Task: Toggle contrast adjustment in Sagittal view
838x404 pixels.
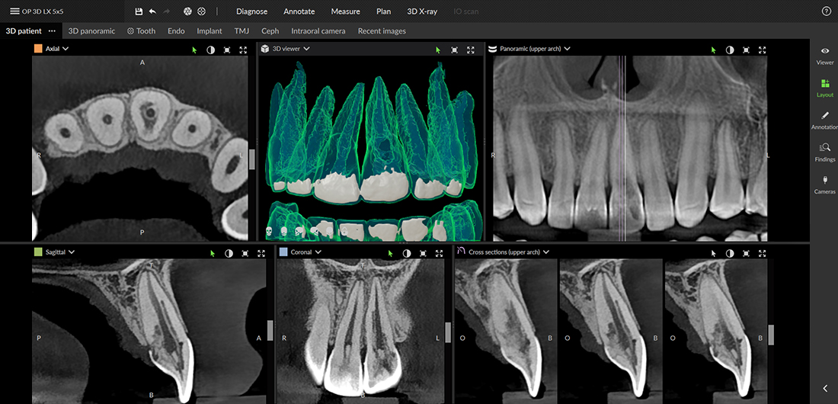Action: [229, 253]
